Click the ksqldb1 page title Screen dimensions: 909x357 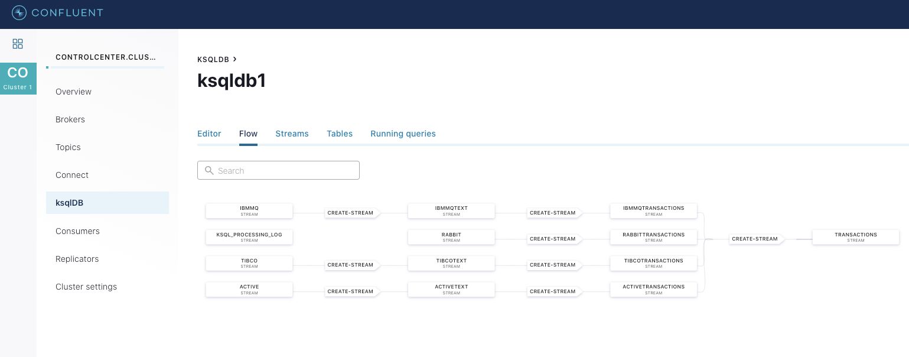(232, 81)
